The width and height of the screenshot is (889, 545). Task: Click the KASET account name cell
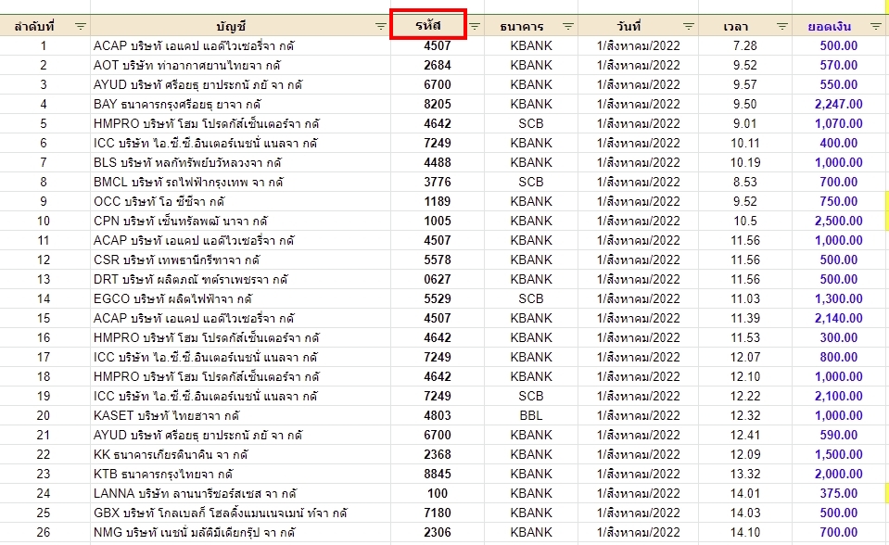240,415
